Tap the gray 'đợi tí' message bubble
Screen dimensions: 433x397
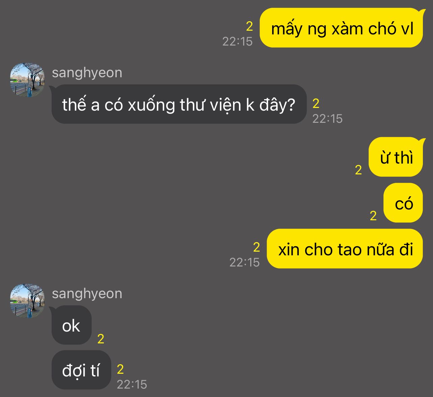pyautogui.click(x=81, y=370)
